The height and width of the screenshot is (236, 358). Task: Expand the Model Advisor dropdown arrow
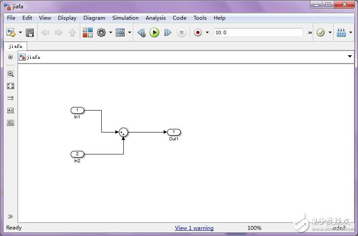330,32
